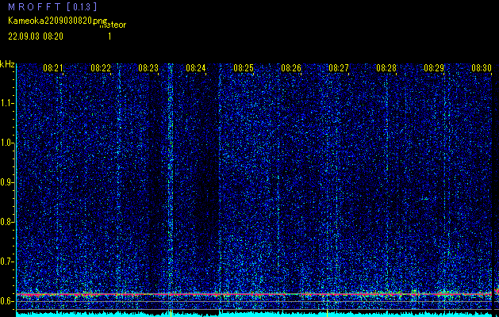Click the 08:21 time marker
This screenshot has height=317, width=499.
53,67
